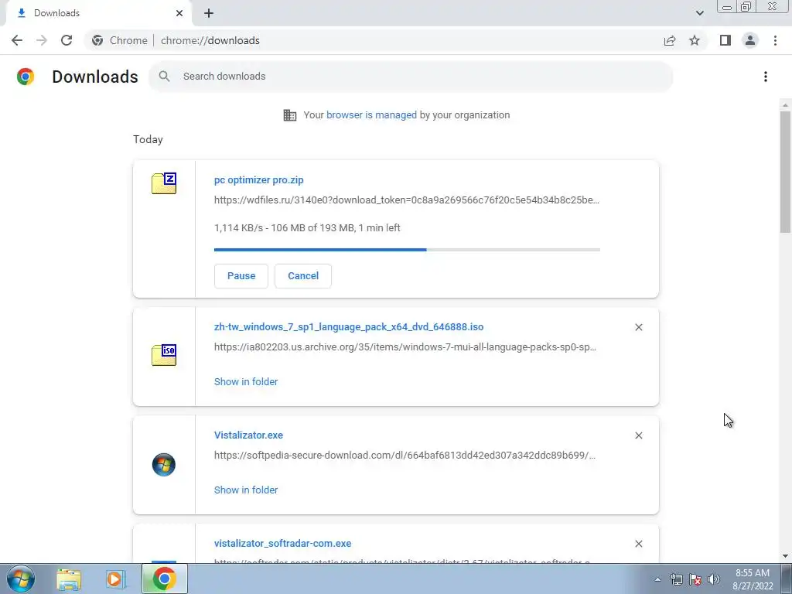Viewport: 792px width, 594px height.
Task: Click the scrollbar down arrow
Action: [x=785, y=557]
